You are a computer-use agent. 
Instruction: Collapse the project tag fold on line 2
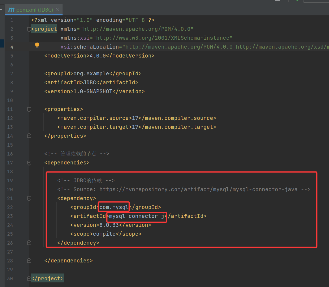(29, 29)
